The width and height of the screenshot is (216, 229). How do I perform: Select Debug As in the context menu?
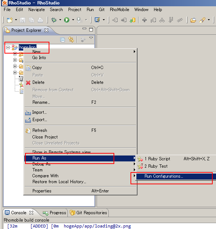click(x=80, y=164)
